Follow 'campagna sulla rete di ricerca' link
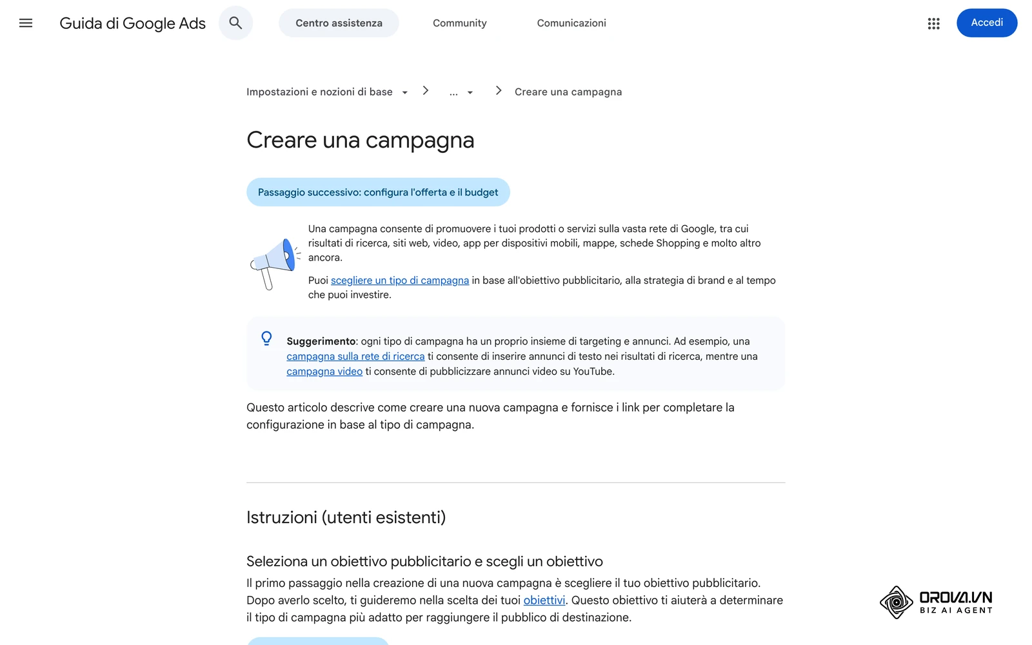This screenshot has height=645, width=1032. (355, 357)
